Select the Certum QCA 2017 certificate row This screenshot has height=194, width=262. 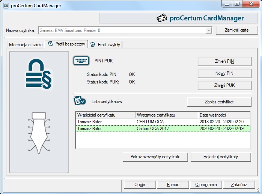163,129
